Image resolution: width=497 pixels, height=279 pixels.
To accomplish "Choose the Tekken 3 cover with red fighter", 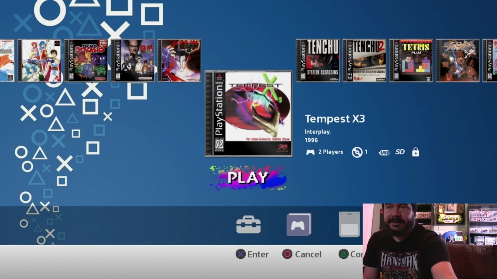I will pyautogui.click(x=179, y=60).
